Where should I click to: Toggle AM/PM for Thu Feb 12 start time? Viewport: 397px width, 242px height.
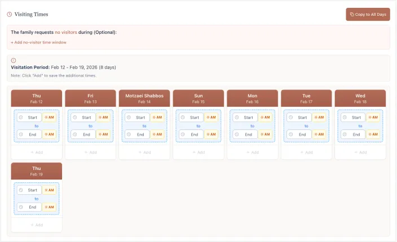coord(49,118)
